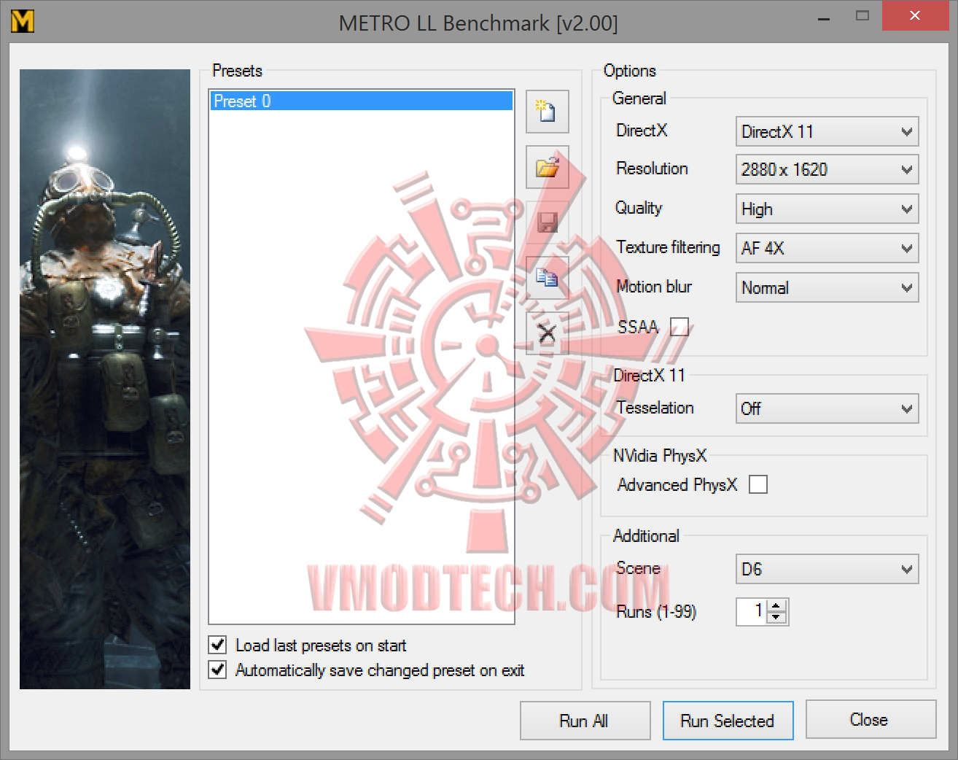The image size is (958, 760).
Task: Run all benchmark presets
Action: coord(585,721)
